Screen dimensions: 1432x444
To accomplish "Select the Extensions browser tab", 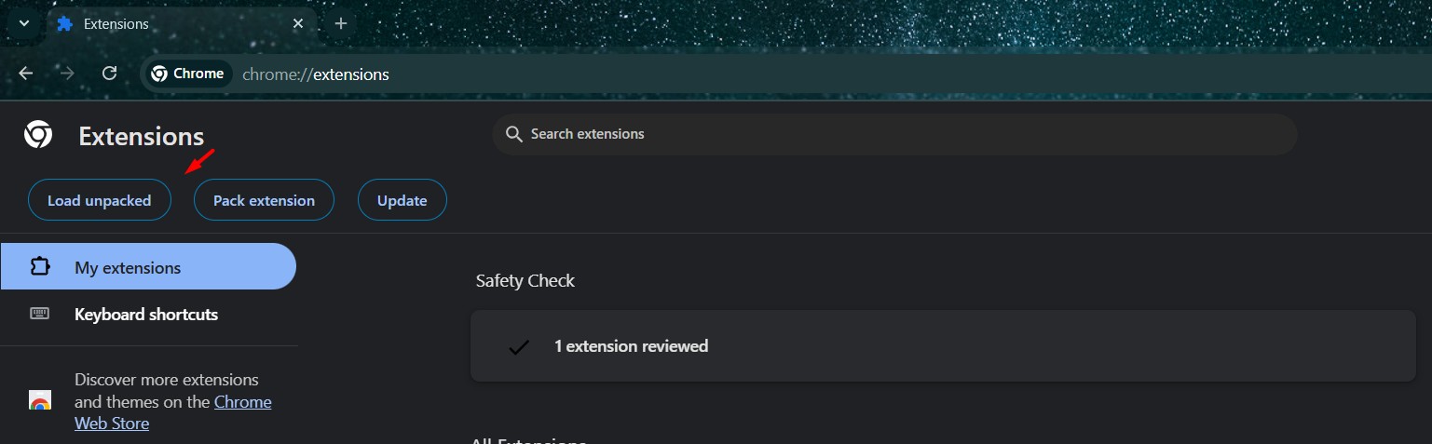I will [168, 24].
